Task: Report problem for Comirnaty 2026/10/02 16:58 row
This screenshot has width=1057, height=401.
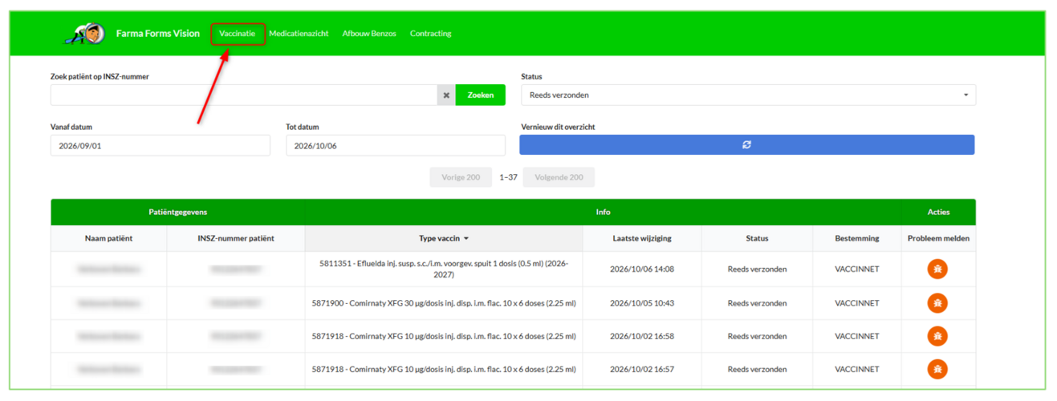Action: click(937, 336)
